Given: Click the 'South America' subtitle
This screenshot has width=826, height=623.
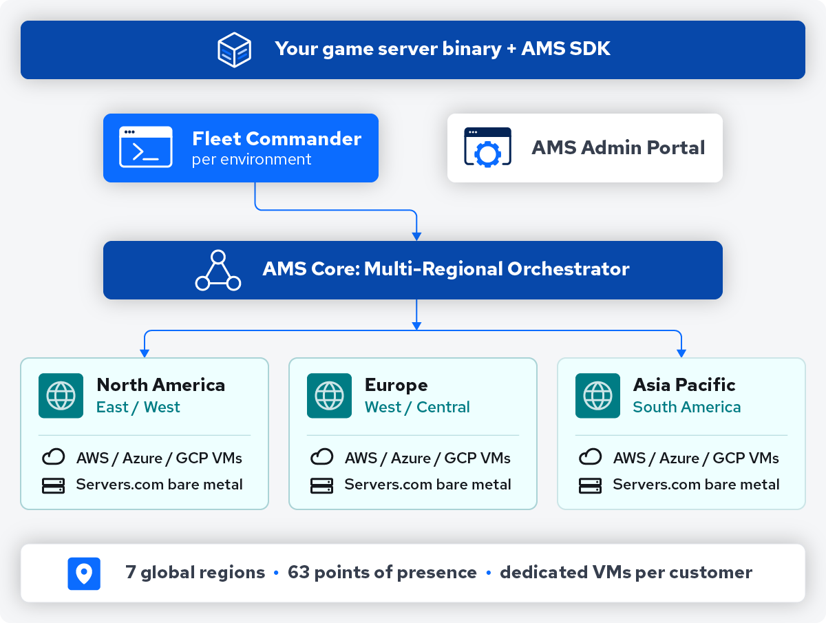Looking at the screenshot, I should click(x=687, y=407).
